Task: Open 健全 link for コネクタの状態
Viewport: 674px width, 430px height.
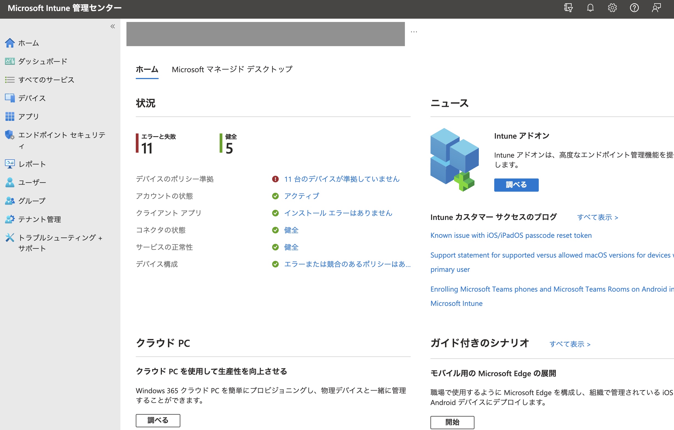Action: (x=291, y=230)
